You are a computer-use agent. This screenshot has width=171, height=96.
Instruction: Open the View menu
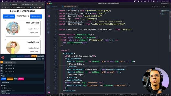(x=25, y=1)
